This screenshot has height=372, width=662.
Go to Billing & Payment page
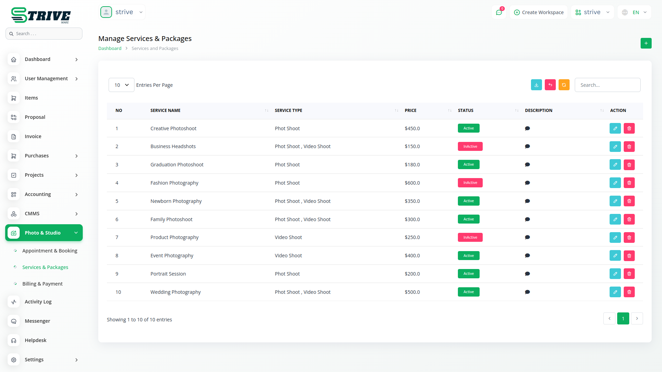pos(42,284)
